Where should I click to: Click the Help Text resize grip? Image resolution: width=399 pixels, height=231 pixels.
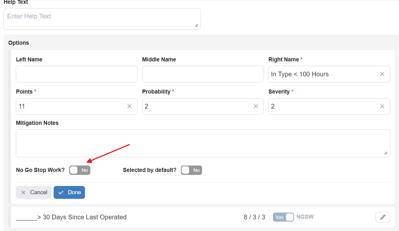point(196,25)
